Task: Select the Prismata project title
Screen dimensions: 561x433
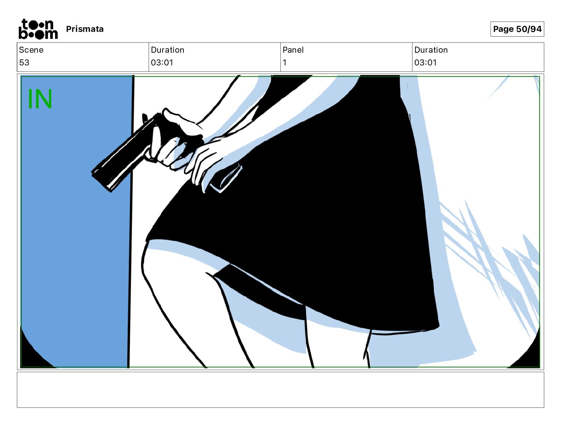Action: (x=85, y=29)
